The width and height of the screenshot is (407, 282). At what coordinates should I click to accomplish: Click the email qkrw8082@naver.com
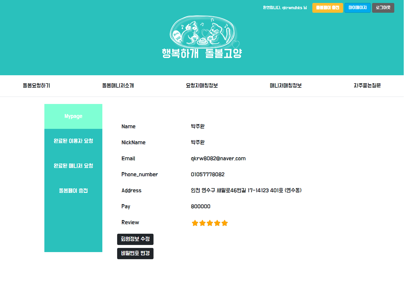[218, 158]
